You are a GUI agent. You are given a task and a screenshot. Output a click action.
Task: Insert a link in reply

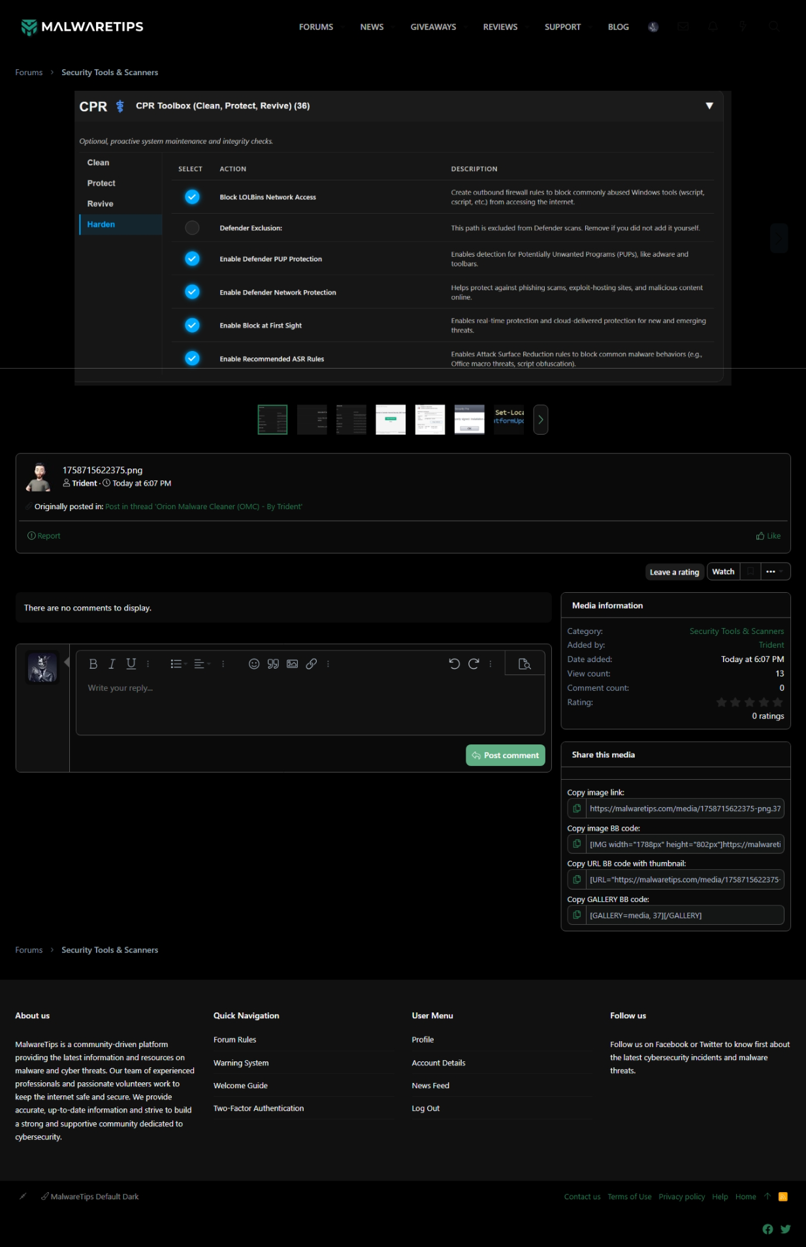312,664
